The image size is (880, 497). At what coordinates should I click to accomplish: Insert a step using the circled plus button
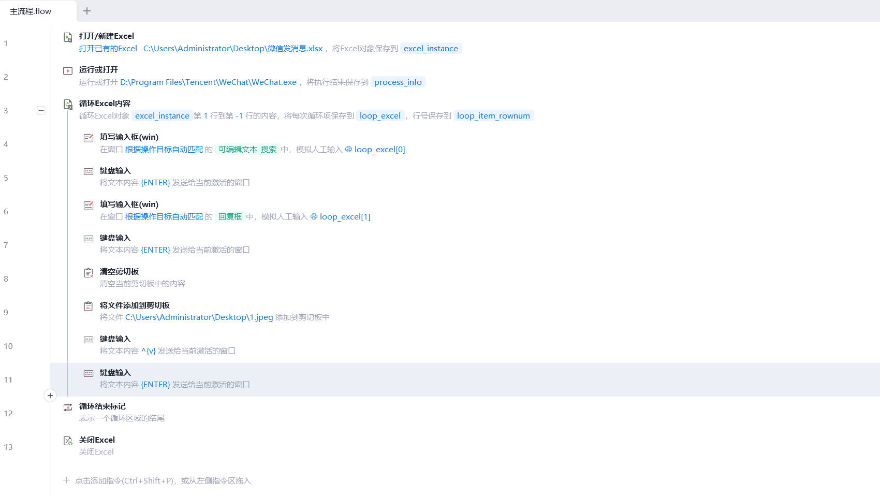tap(50, 396)
